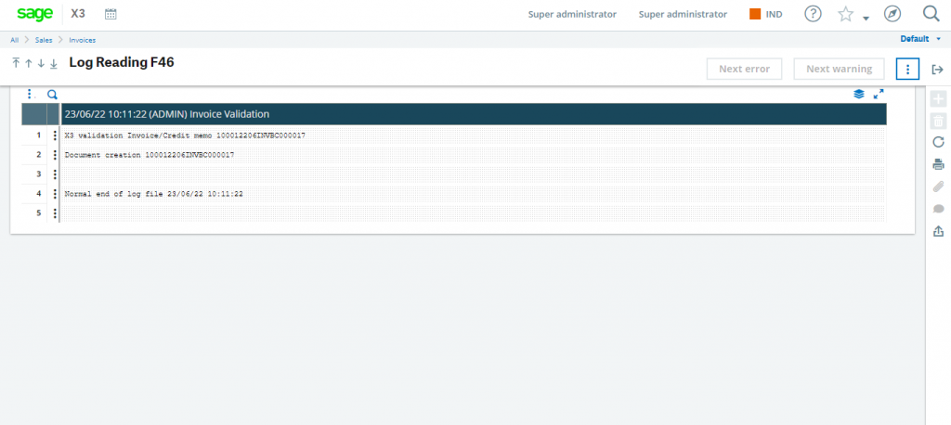Screen dimensions: 951x425
Task: Open the search magnifier in header
Action: click(931, 14)
